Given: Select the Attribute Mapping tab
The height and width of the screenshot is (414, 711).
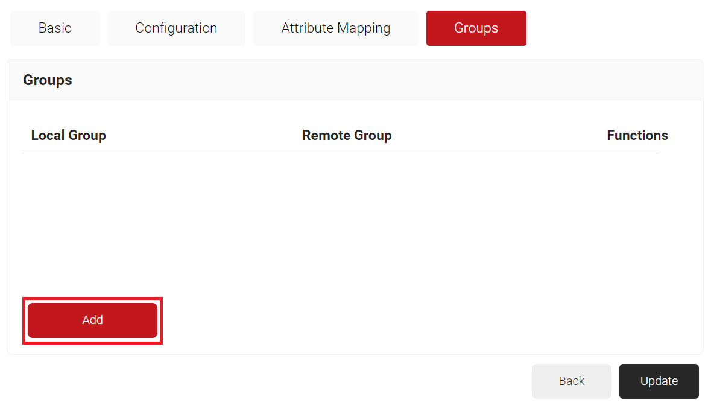Looking at the screenshot, I should pos(335,28).
